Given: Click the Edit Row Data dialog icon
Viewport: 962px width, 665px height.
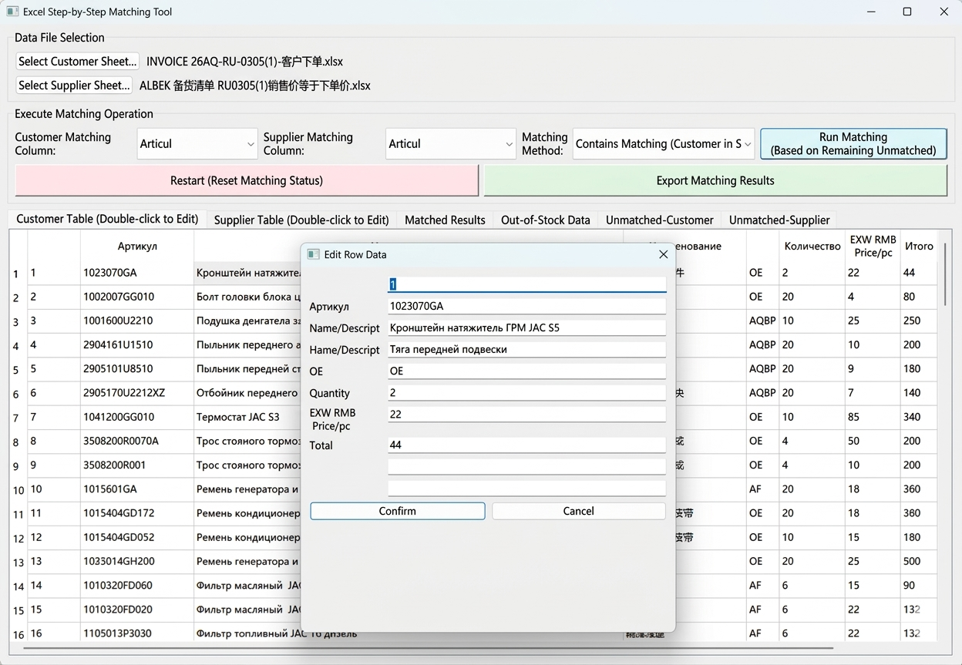Looking at the screenshot, I should point(313,254).
